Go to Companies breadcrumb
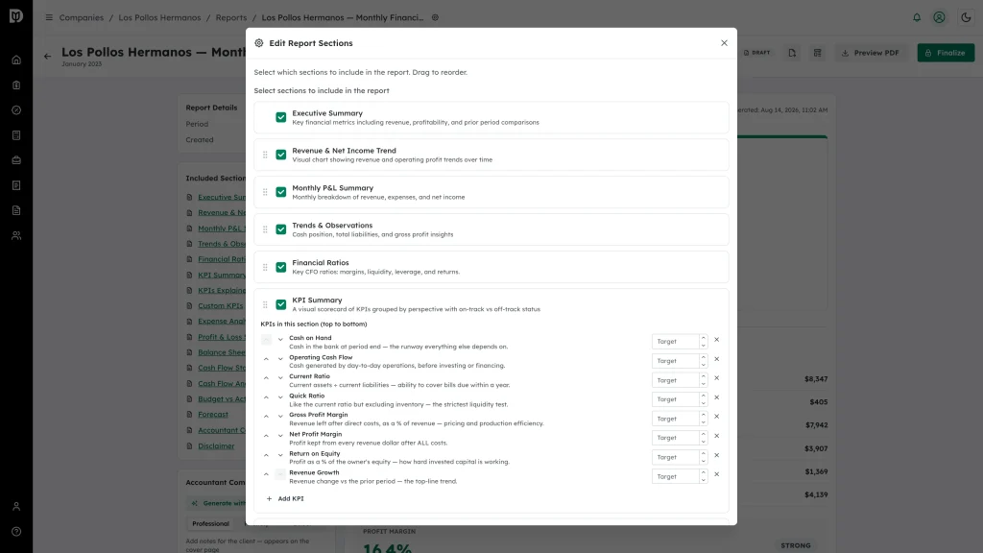This screenshot has height=553, width=983. (x=82, y=17)
